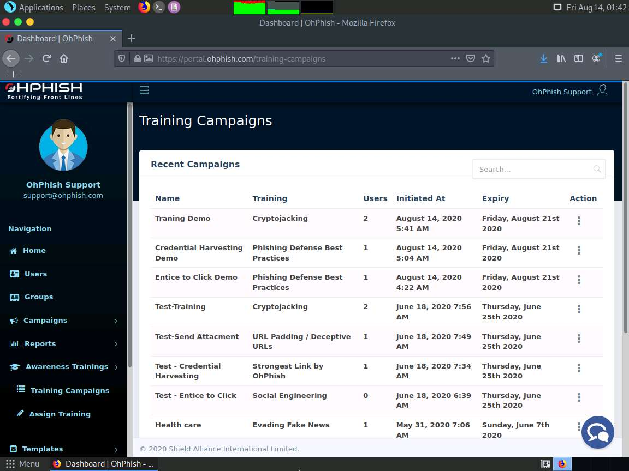Open the action menu for Traning Demo
The height and width of the screenshot is (471, 629).
[579, 221]
